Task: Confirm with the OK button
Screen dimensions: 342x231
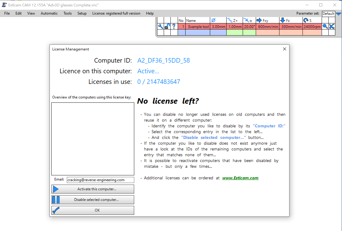Action: click(x=93, y=210)
